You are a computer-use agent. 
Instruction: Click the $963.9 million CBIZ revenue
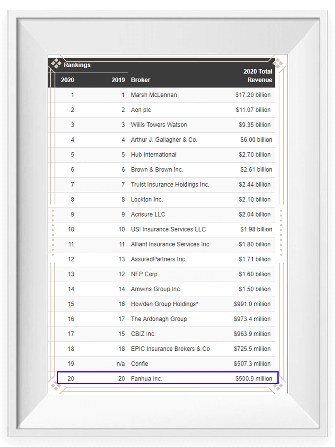tap(252, 334)
